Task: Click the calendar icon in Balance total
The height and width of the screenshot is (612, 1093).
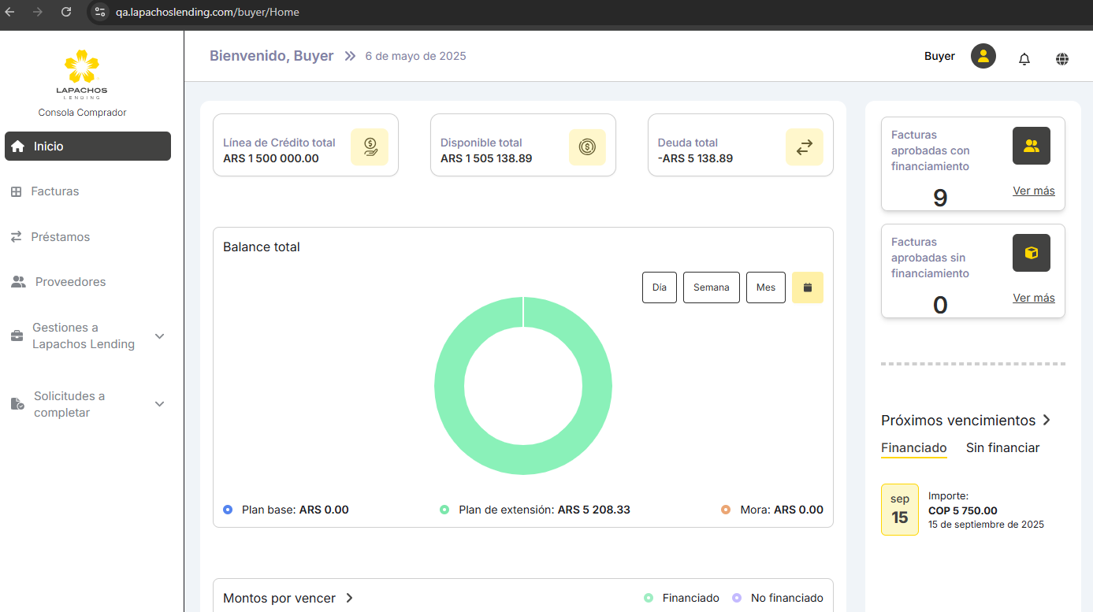Action: (807, 287)
